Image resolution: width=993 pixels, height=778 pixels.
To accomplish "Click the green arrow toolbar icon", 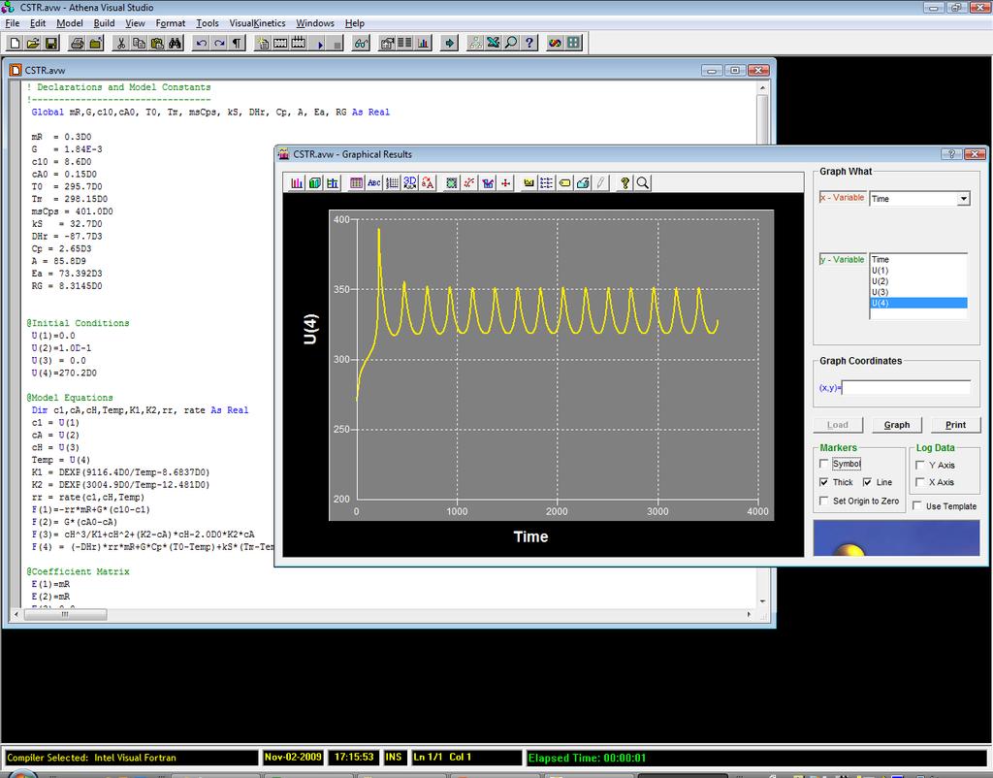I will [449, 43].
